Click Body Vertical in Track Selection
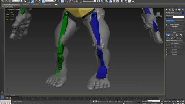The height and width of the screenshot is (104, 185). pyautogui.click(x=170, y=46)
